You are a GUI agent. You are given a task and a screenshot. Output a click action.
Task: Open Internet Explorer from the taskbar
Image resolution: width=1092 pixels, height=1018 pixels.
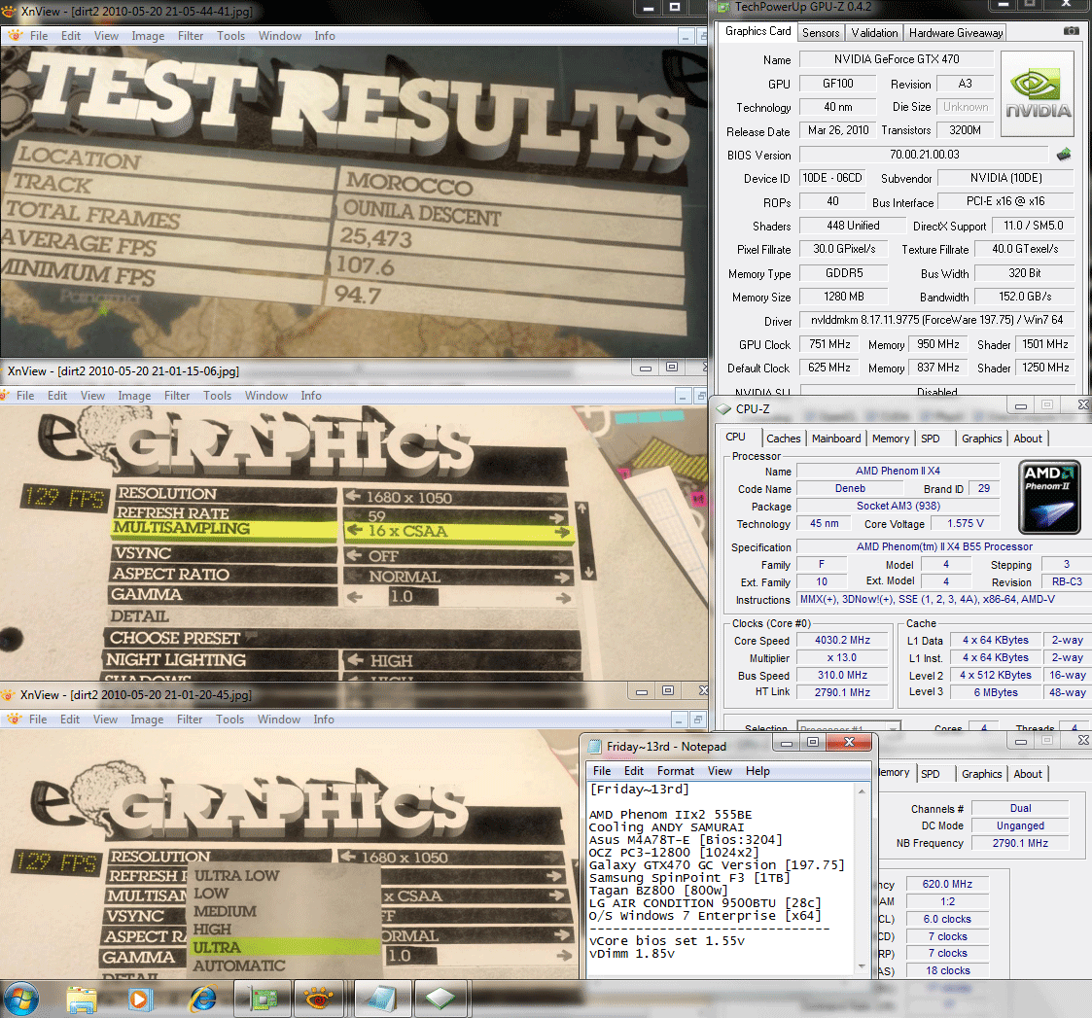(x=202, y=1000)
